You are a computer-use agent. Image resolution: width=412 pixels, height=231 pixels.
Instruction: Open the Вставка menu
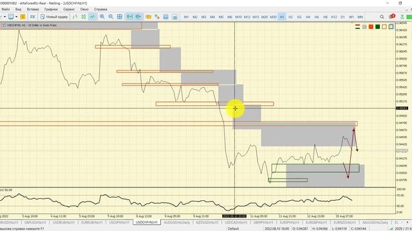coord(33,9)
